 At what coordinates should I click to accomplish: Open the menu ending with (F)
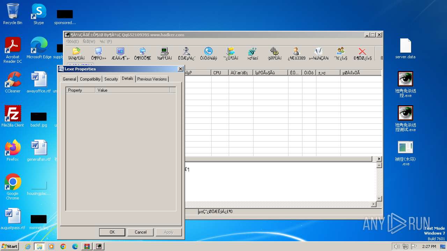(106, 41)
